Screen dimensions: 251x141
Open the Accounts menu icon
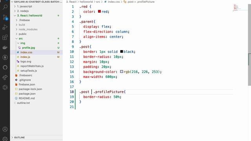pyautogui.click(x=5, y=129)
